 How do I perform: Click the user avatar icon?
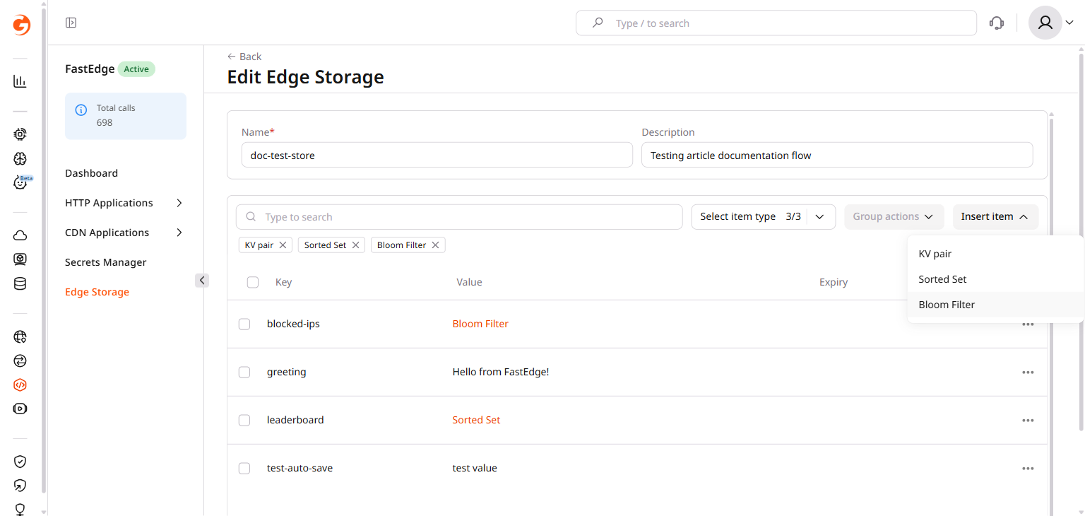tap(1045, 23)
